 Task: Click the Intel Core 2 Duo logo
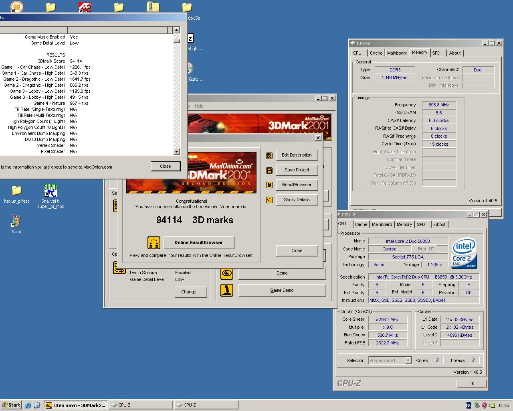pos(464,254)
